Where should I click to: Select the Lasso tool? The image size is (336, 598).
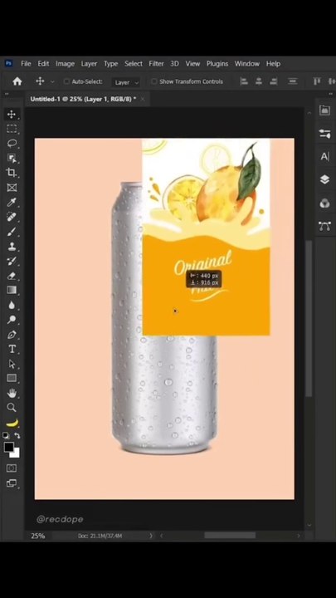12,144
